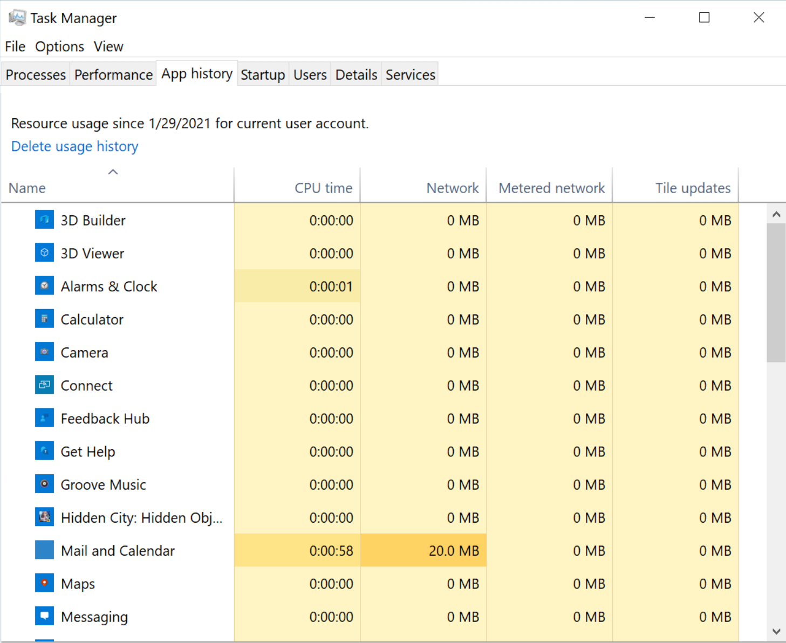Select the 3D Viewer row name
The height and width of the screenshot is (643, 786).
(92, 253)
